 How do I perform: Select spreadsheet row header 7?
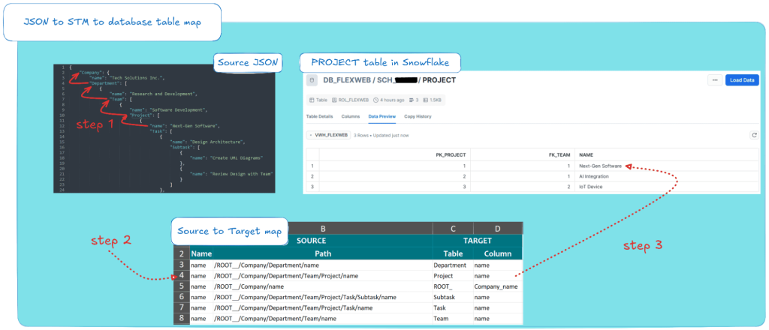pos(182,308)
